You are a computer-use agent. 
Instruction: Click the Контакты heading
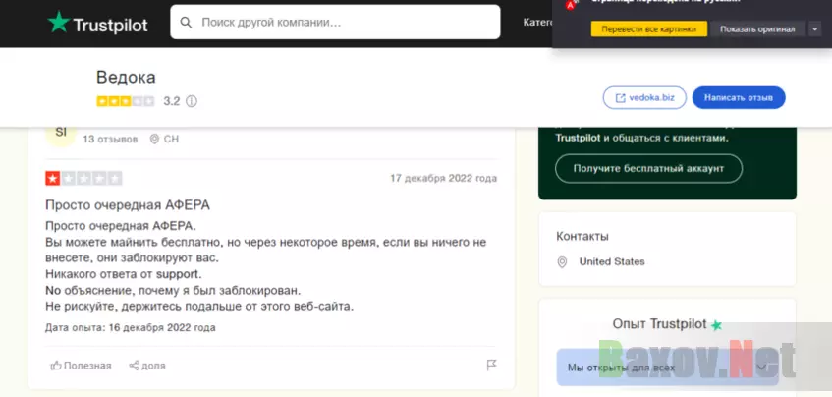tap(582, 236)
